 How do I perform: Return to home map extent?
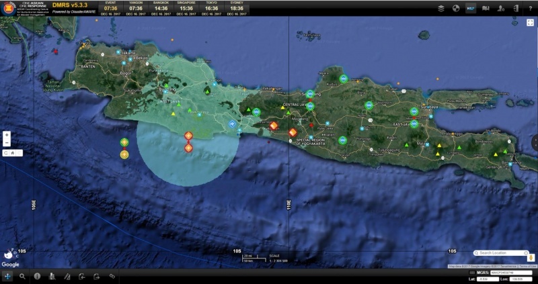coord(13,153)
